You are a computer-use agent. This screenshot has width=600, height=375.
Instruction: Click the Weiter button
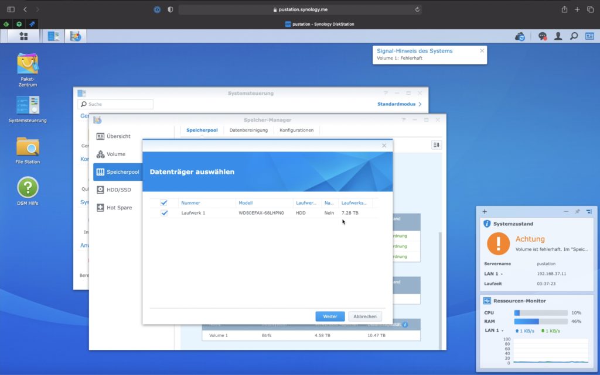click(x=330, y=316)
